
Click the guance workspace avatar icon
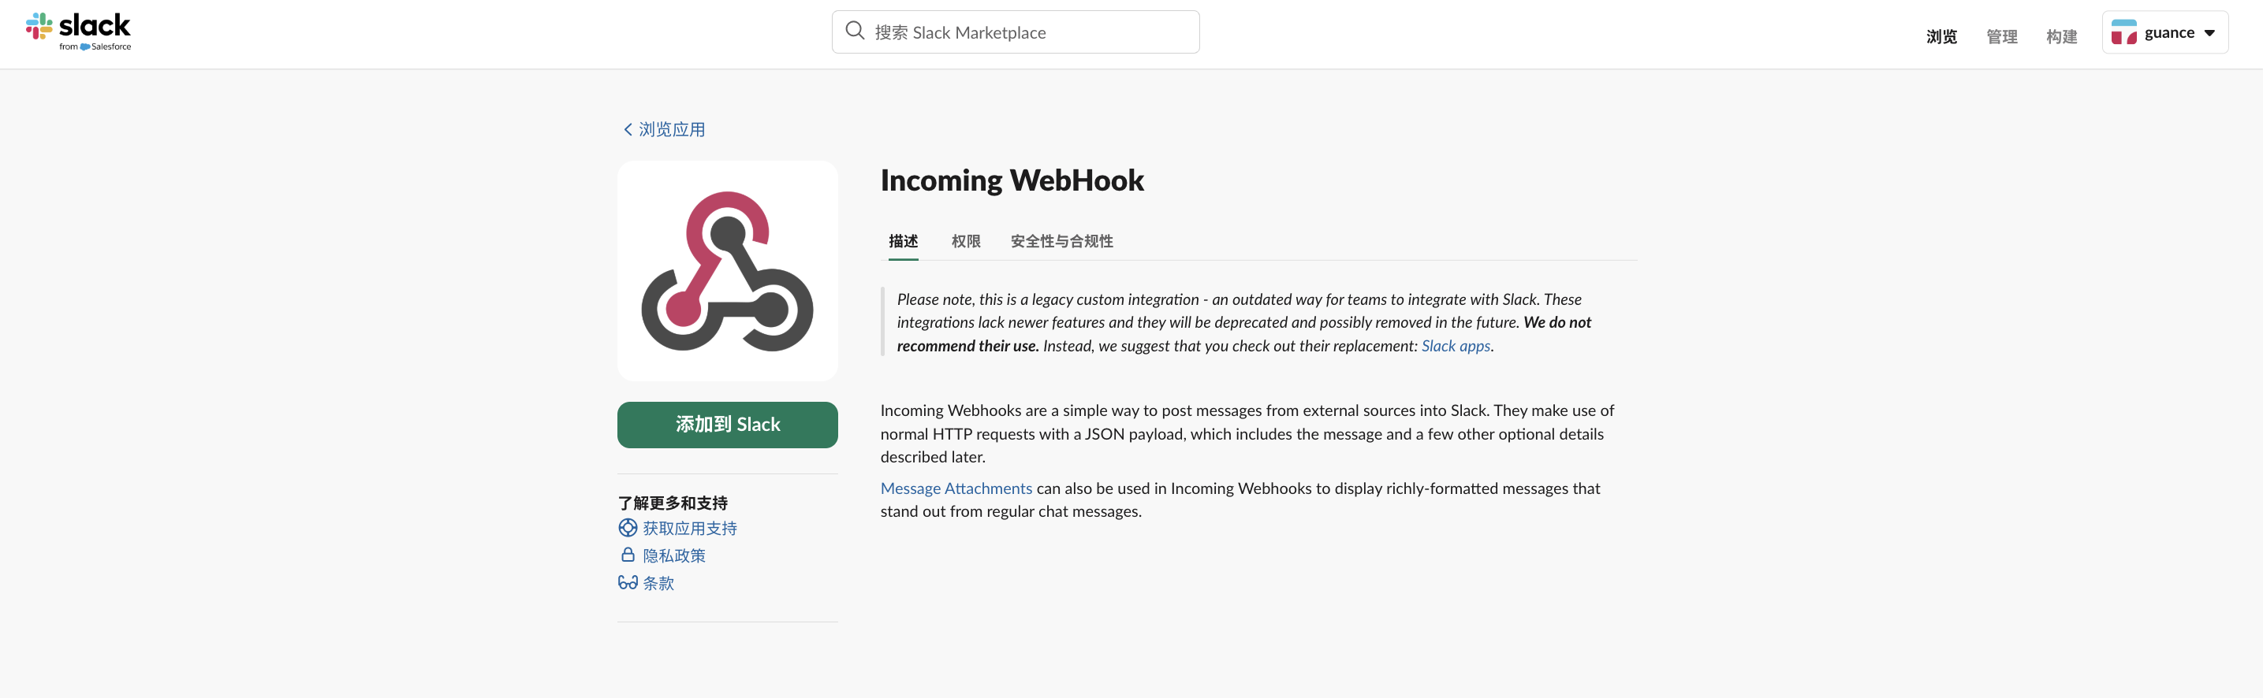pyautogui.click(x=2123, y=32)
